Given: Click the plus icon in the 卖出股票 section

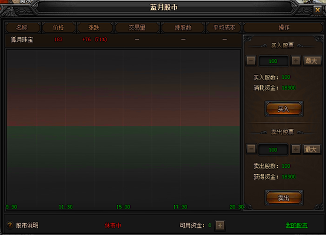Looking at the screenshot, I should (x=295, y=149).
